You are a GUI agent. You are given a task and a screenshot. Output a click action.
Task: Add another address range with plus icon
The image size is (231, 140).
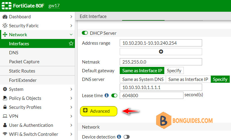click(x=161, y=52)
